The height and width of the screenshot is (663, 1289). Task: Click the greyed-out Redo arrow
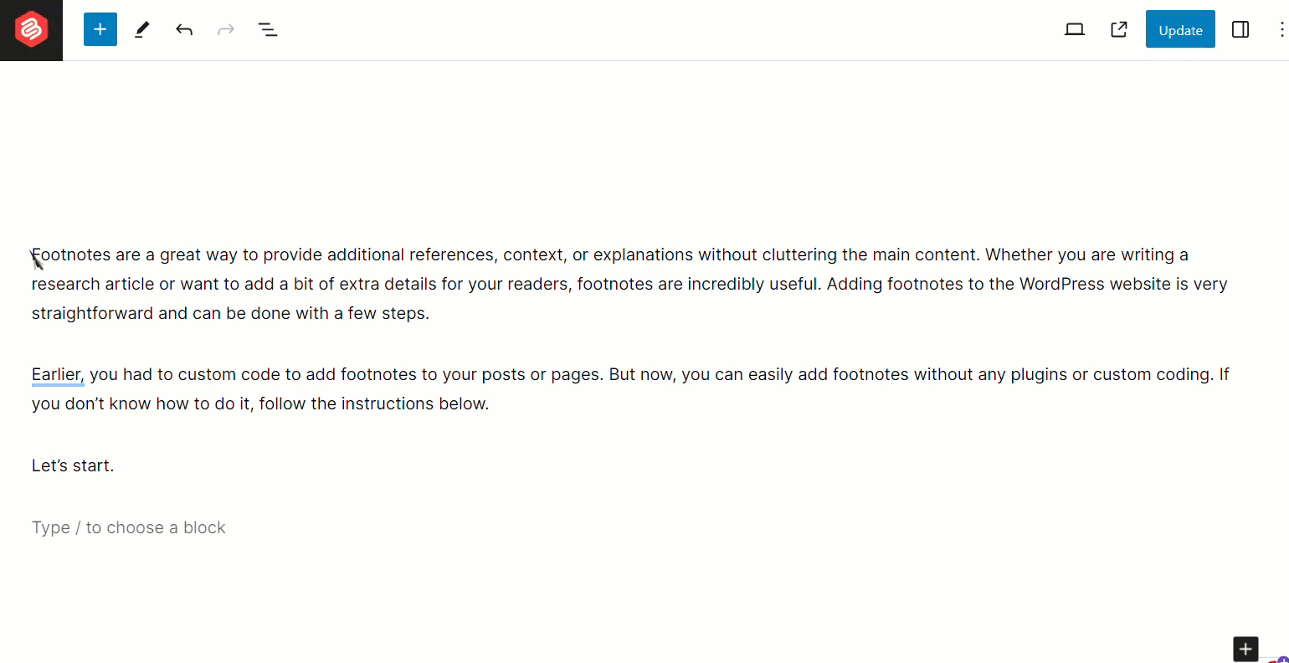[226, 30]
